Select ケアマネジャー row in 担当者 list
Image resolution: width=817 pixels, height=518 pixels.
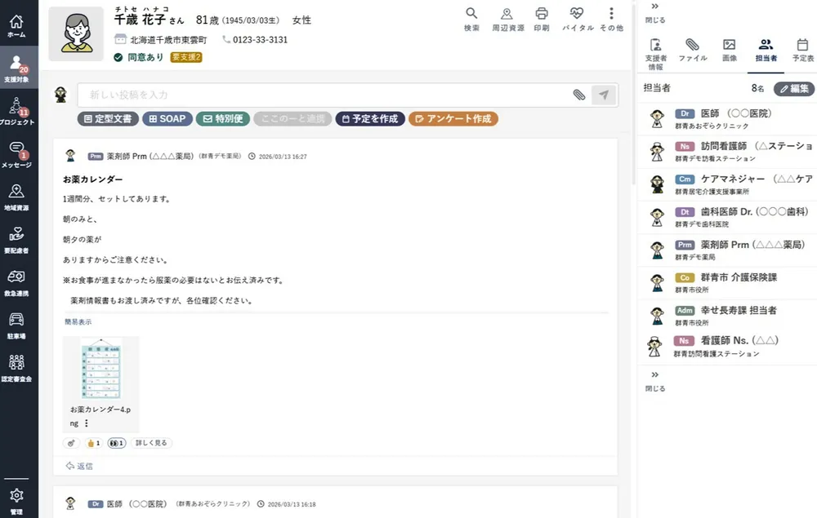(x=728, y=184)
